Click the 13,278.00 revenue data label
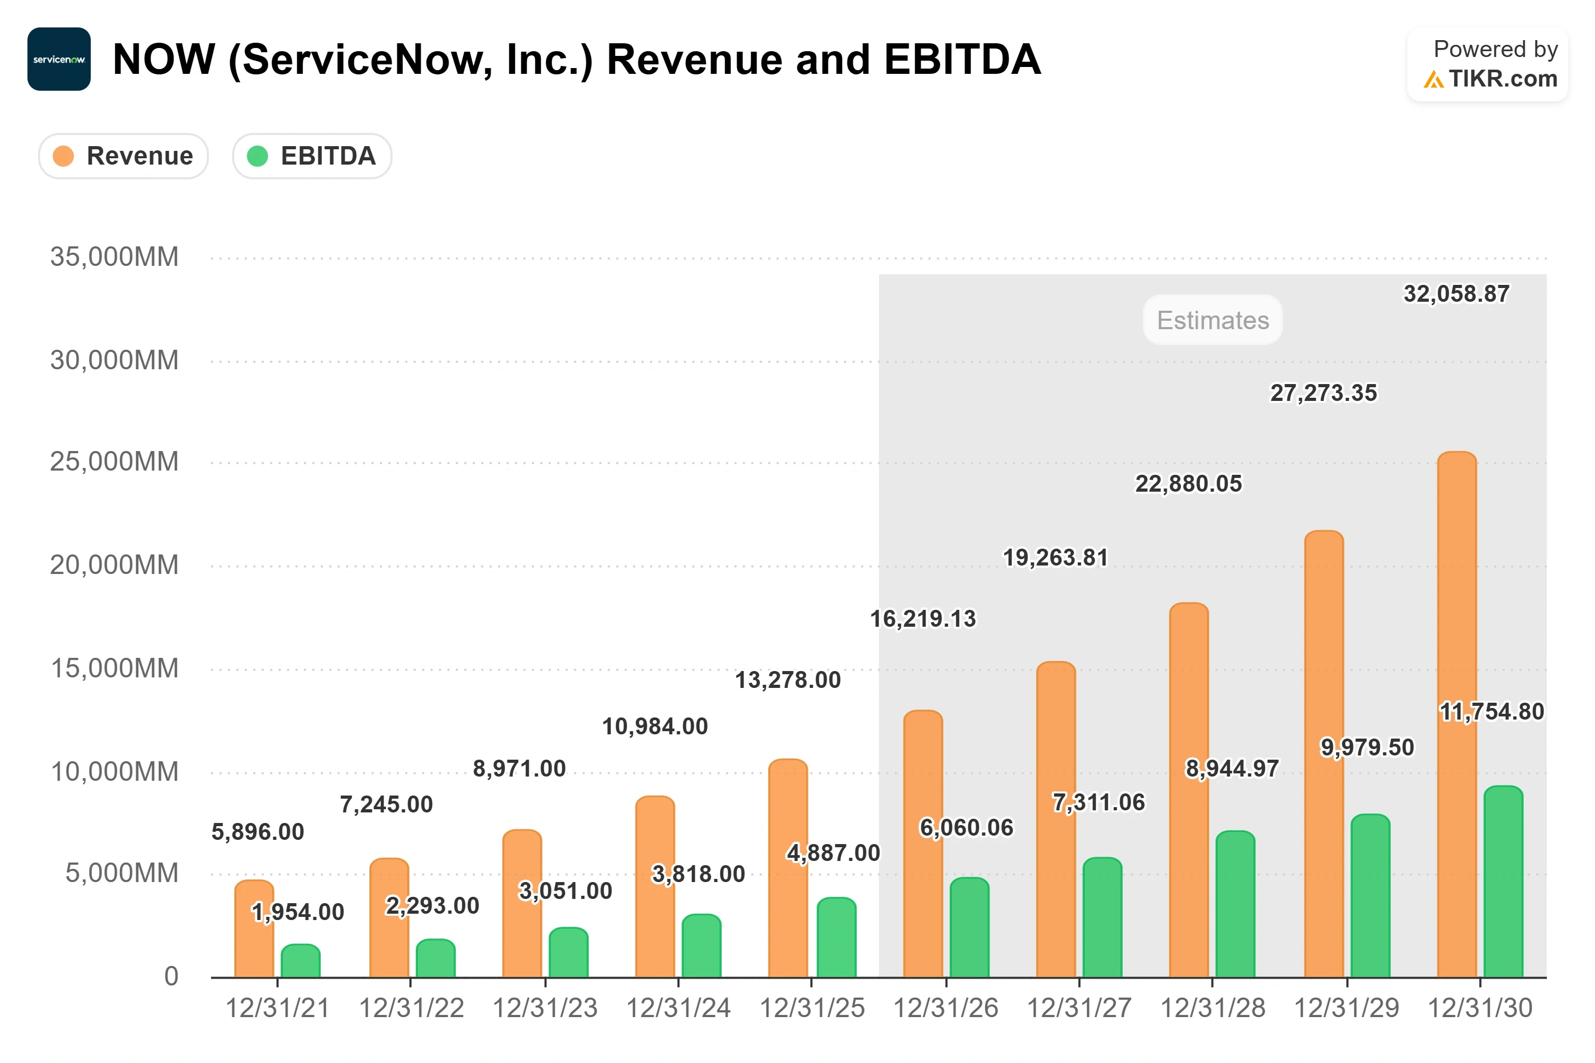 tap(788, 680)
